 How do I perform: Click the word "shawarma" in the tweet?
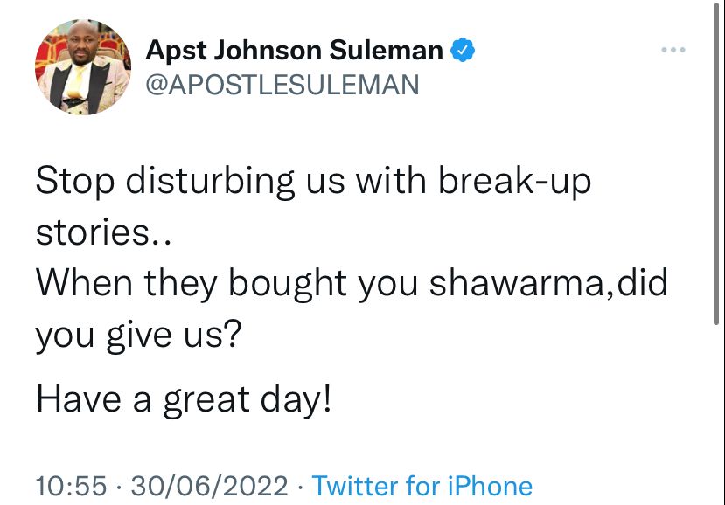pyautogui.click(x=516, y=283)
